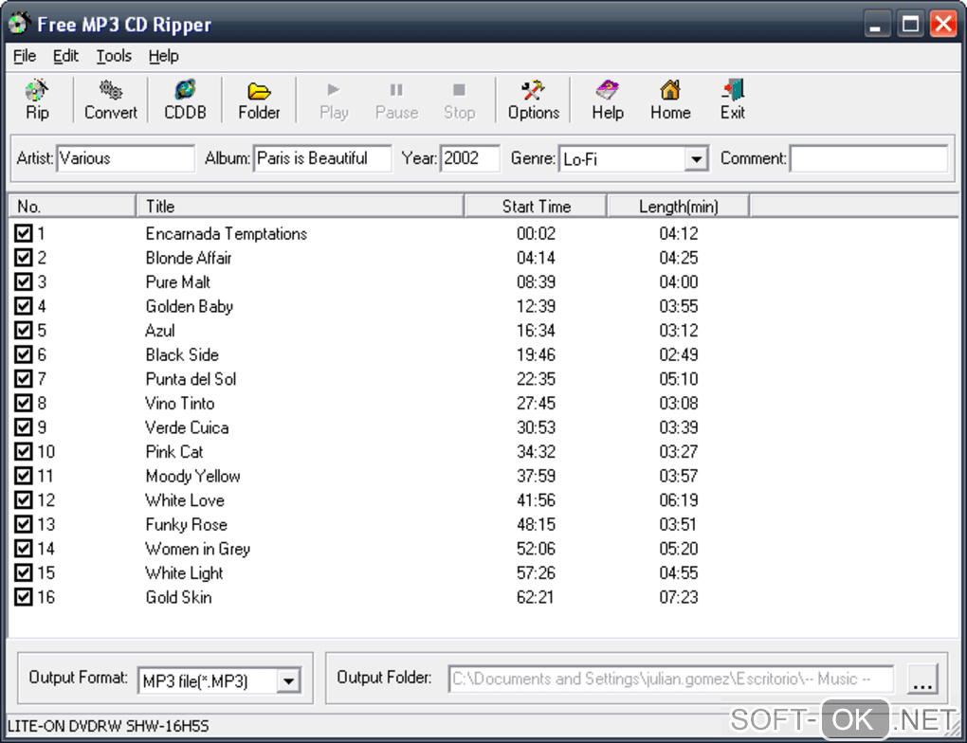Uncheck track 13 Funky Rose
This screenshot has height=743, width=967.
pyautogui.click(x=24, y=524)
